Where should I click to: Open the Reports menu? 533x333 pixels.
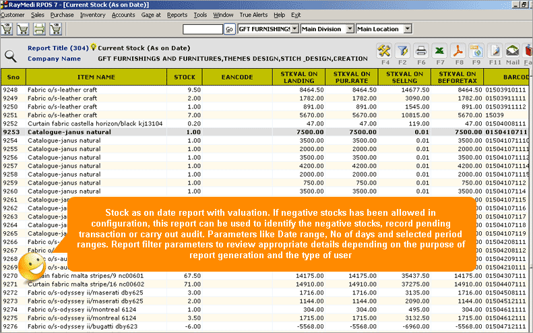tap(177, 14)
